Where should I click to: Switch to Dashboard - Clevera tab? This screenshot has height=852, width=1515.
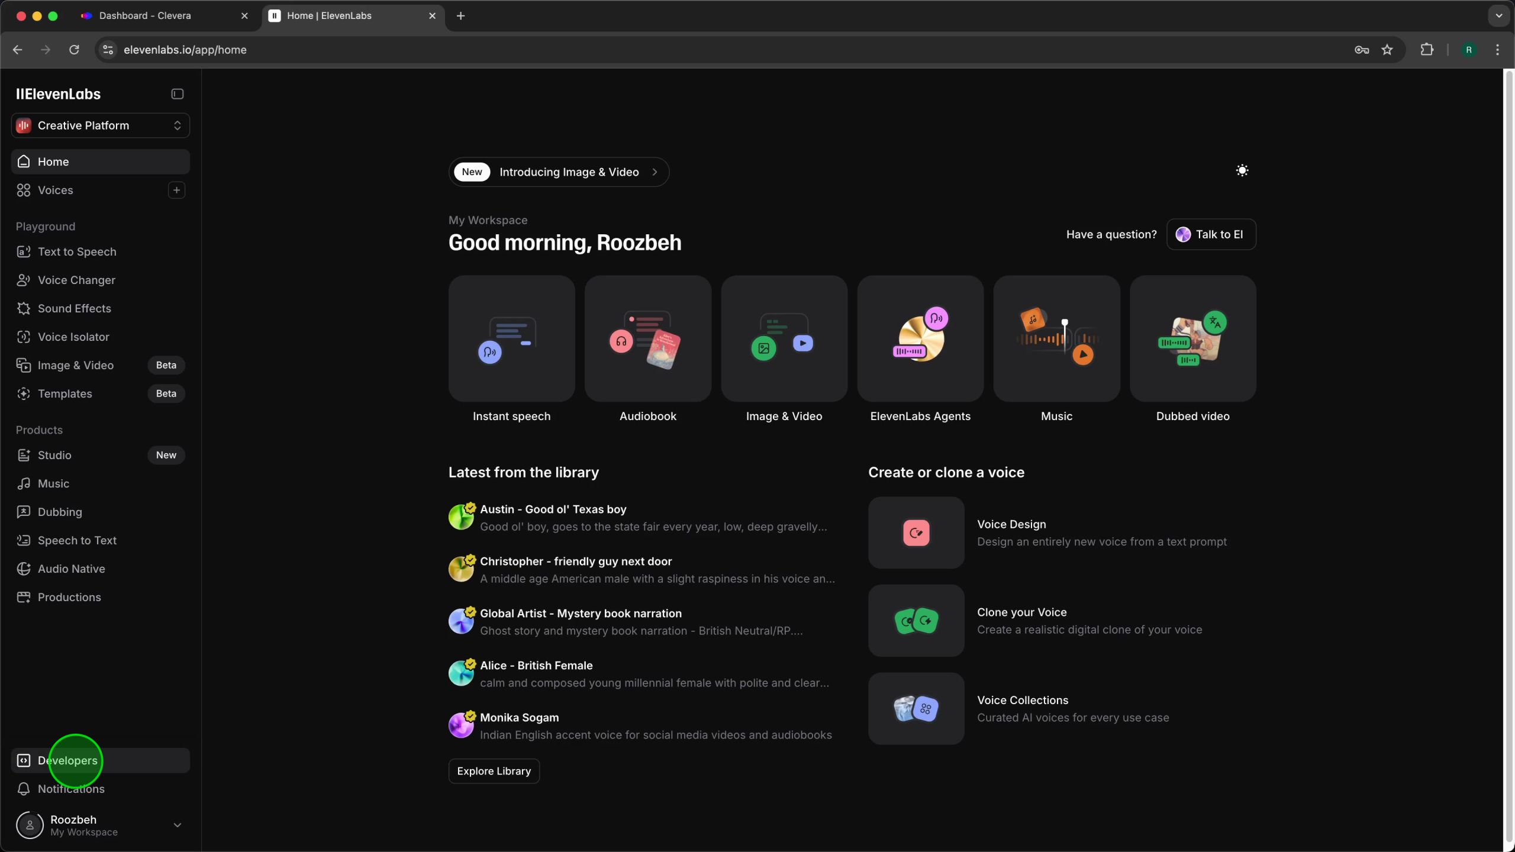[x=144, y=16]
